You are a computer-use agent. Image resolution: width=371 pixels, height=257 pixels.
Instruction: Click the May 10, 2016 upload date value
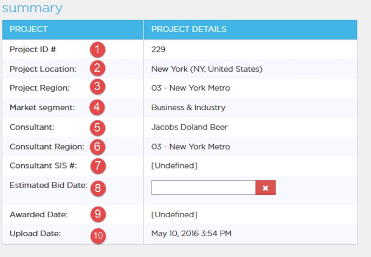click(x=191, y=233)
